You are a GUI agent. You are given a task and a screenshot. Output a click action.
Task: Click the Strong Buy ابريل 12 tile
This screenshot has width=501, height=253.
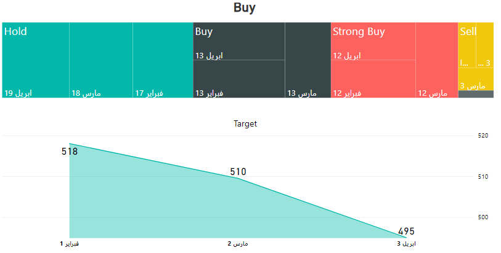(x=373, y=41)
